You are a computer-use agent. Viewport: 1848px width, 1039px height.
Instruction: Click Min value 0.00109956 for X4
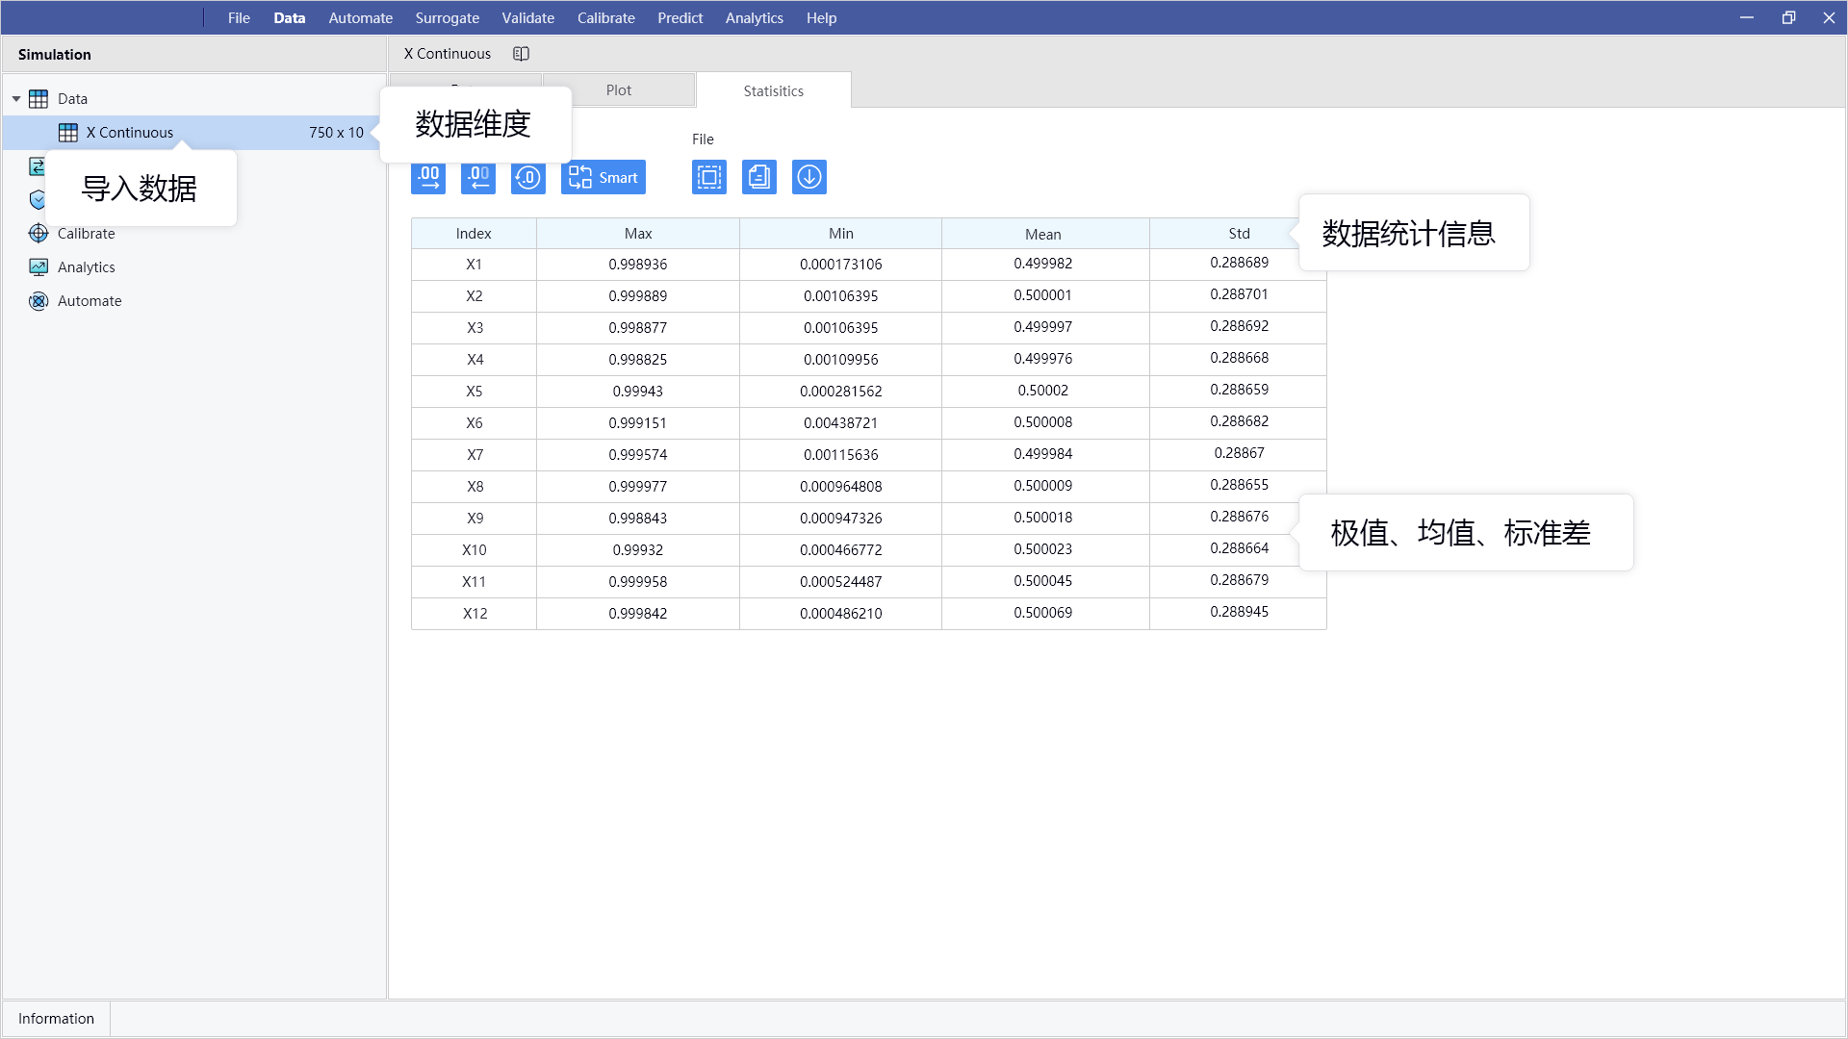pyautogui.click(x=841, y=360)
